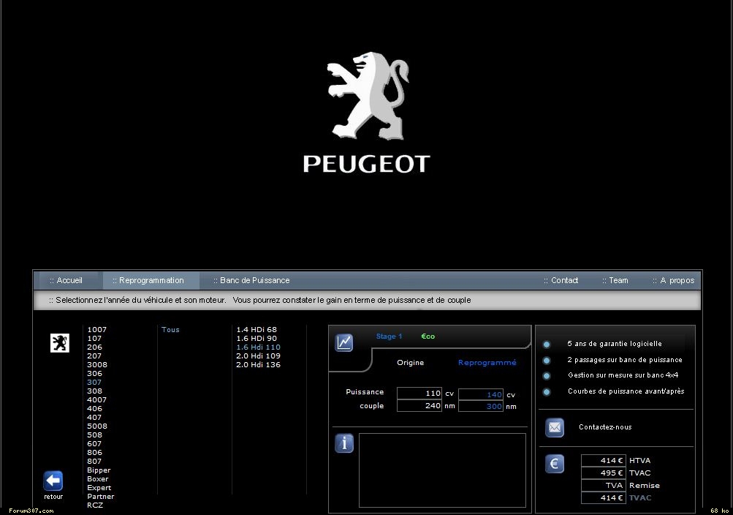Screen dimensions: 733x515
Task: Click the blue info icon
Action: click(x=344, y=443)
